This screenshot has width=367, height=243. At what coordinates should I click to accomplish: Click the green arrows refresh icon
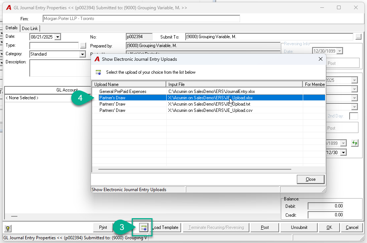pos(355,143)
